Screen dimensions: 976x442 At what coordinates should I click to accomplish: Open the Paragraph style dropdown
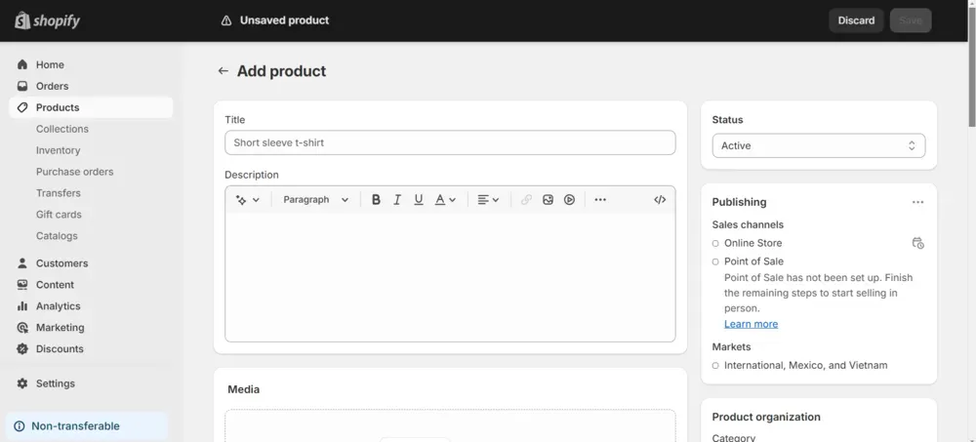[x=315, y=200]
